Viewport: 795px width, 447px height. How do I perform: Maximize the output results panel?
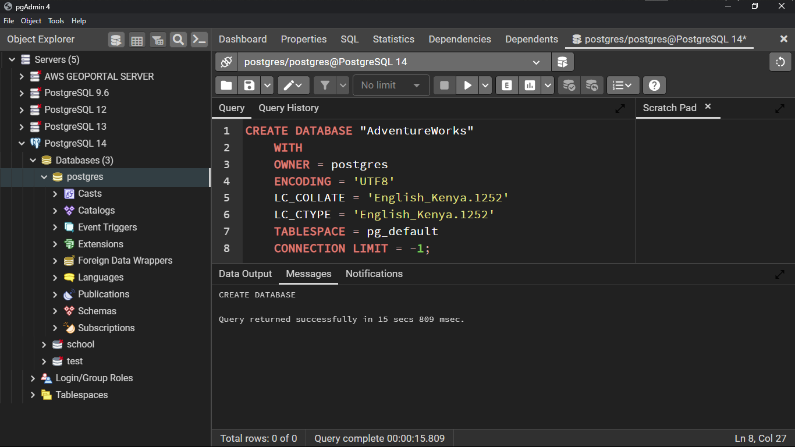click(780, 274)
